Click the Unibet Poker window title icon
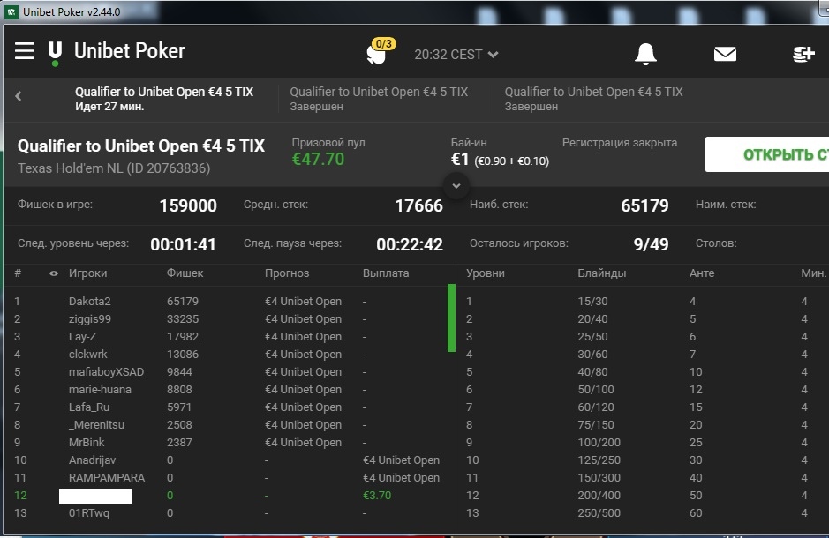This screenshot has height=538, width=829. click(x=11, y=11)
